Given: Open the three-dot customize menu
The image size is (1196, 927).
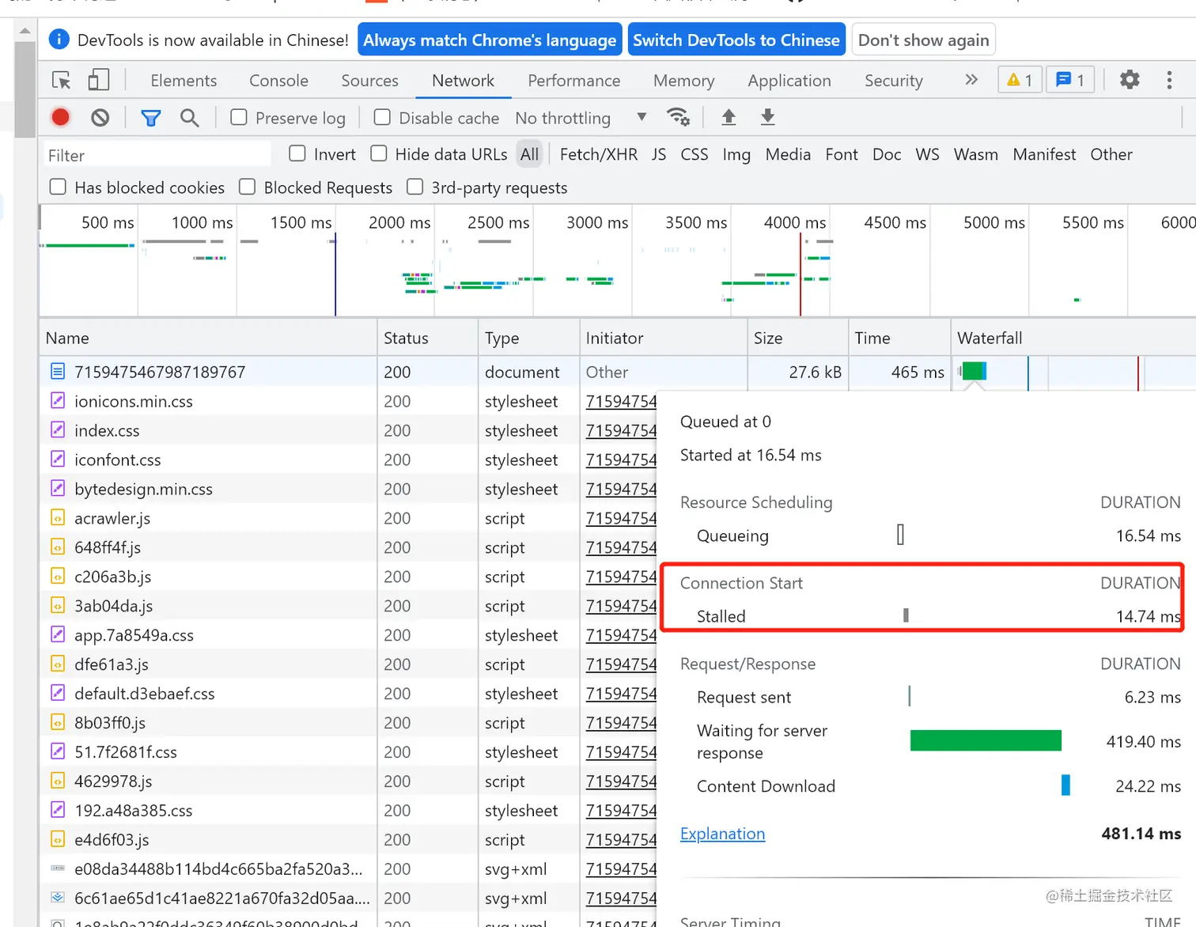Looking at the screenshot, I should tap(1169, 79).
